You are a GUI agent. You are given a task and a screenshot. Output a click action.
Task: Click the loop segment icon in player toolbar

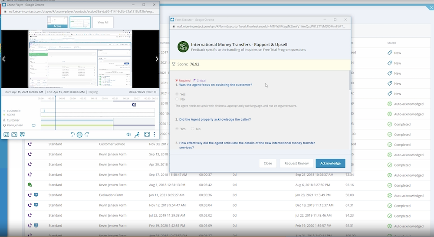click(14, 135)
